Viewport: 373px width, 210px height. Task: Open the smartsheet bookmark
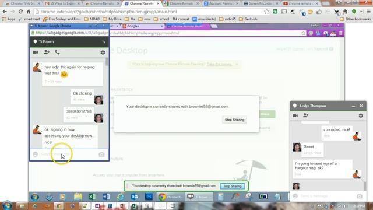pyautogui.click(x=30, y=19)
